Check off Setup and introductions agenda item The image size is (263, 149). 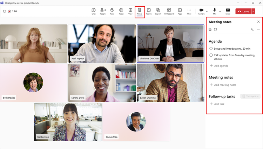pos(211,49)
